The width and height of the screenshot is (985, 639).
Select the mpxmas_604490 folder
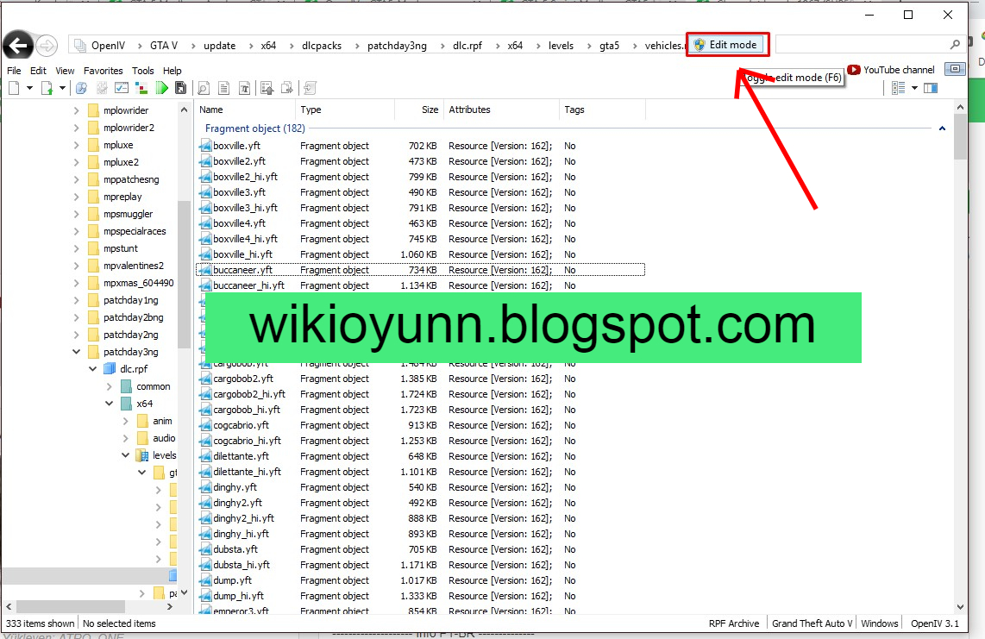[x=138, y=283]
